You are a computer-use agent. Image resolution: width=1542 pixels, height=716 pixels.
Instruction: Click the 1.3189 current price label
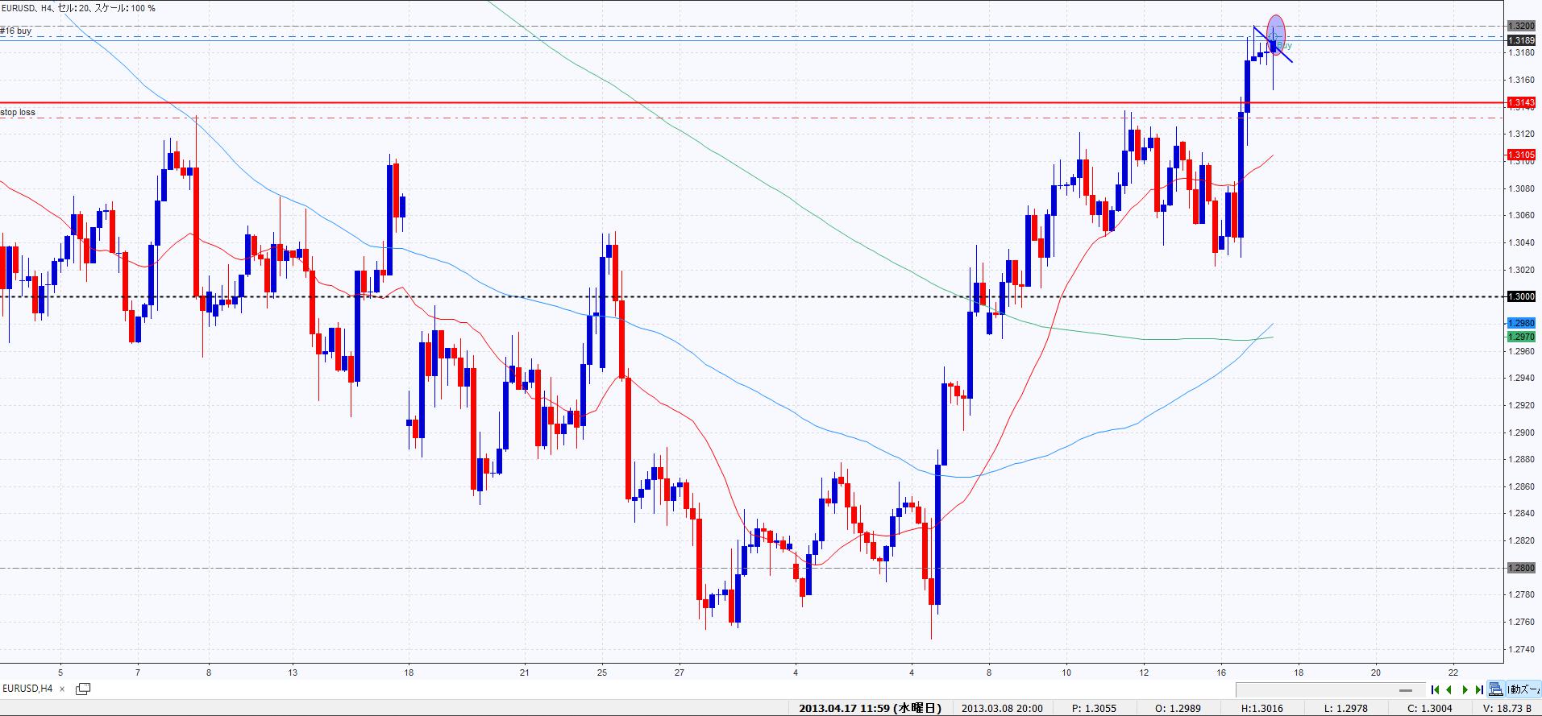click(x=1521, y=40)
